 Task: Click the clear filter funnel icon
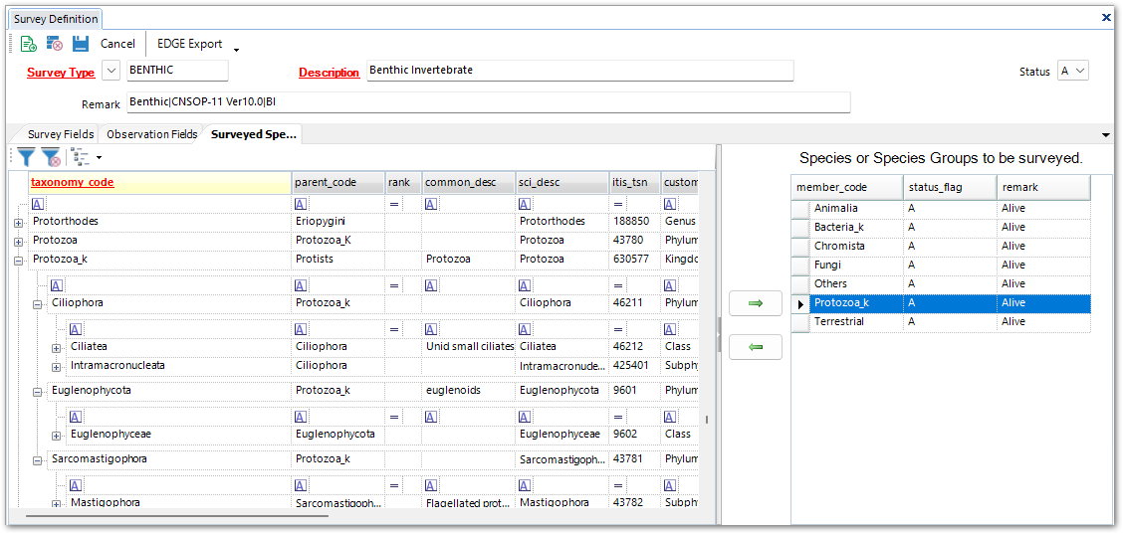click(x=51, y=157)
